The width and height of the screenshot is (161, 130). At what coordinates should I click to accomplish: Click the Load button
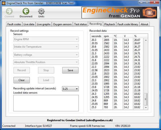(46, 80)
